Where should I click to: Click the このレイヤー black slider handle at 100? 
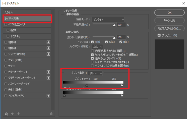coord(87,85)
